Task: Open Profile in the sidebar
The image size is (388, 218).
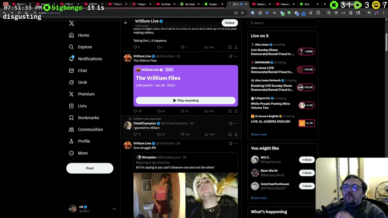Action: point(79,141)
